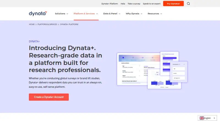Click Create a Dynata+ Account button
This screenshot has width=220, height=121.
[49, 97]
